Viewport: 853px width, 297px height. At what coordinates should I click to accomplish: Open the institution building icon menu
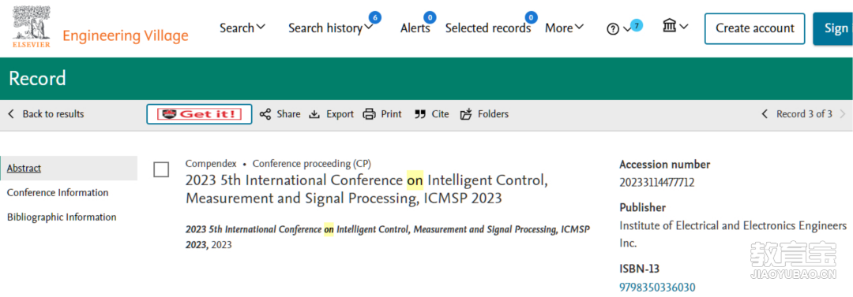pos(675,26)
